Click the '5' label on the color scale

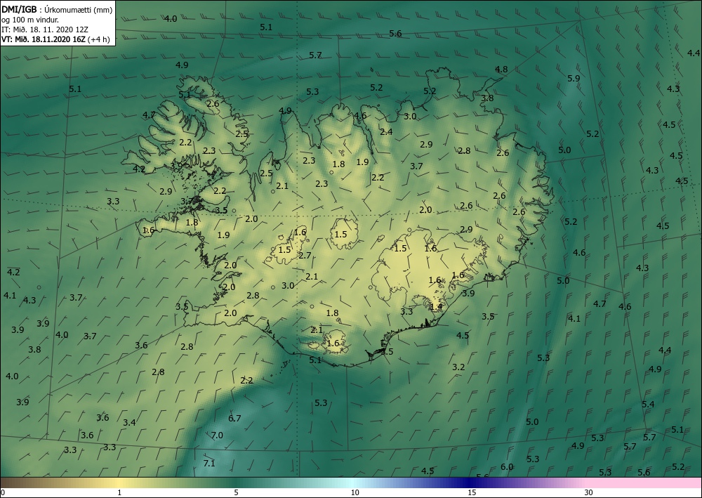[x=236, y=492]
